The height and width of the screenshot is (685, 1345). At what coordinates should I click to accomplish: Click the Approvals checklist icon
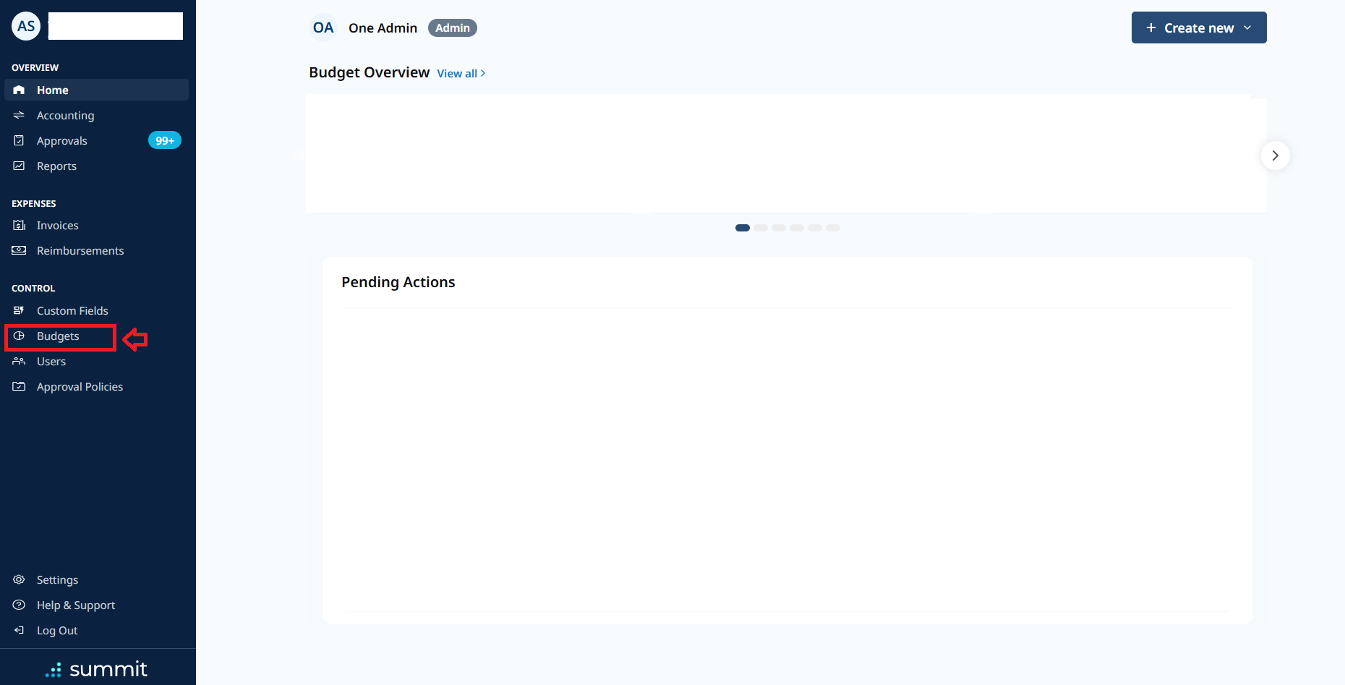point(19,140)
